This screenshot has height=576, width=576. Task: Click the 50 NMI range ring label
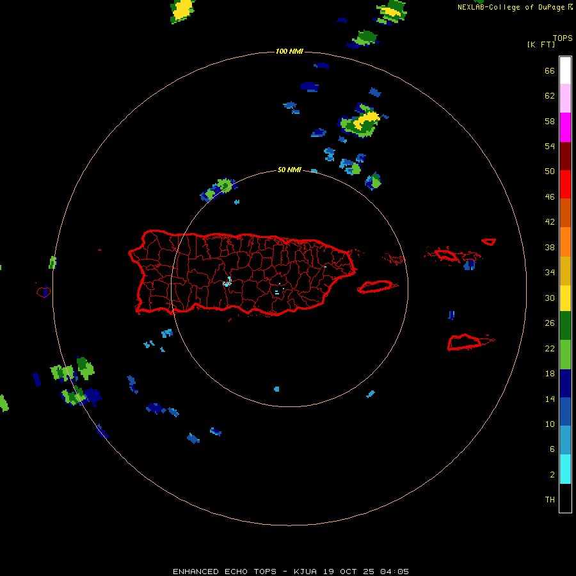coord(289,170)
